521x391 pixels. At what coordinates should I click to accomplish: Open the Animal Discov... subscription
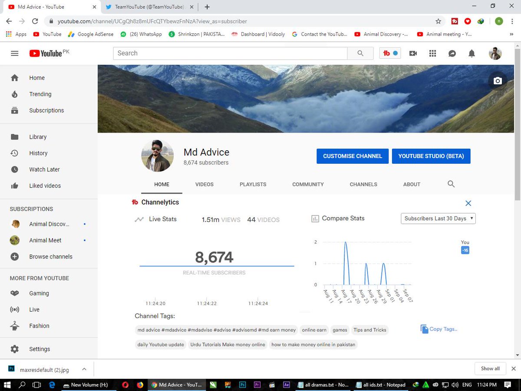(x=49, y=224)
